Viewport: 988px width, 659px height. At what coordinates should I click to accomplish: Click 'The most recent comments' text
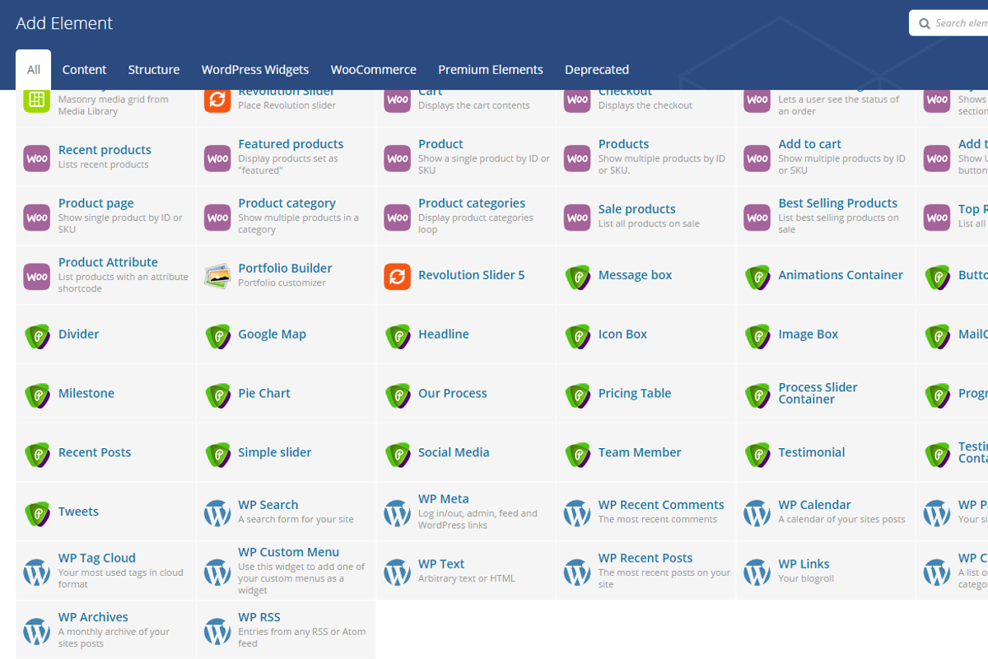point(658,520)
